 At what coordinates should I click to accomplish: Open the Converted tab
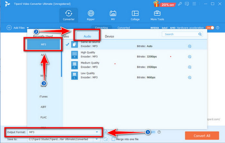(x=123, y=28)
